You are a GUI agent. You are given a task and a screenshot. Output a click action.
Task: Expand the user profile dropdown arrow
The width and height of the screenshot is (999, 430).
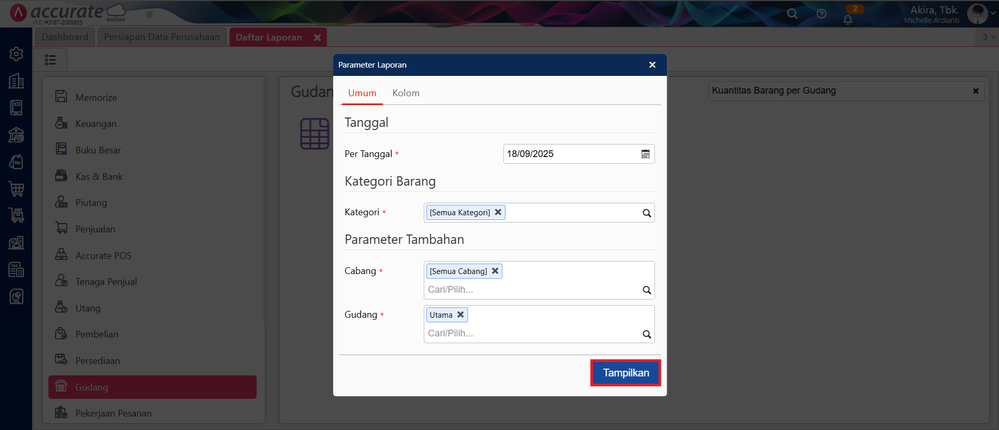(x=993, y=14)
